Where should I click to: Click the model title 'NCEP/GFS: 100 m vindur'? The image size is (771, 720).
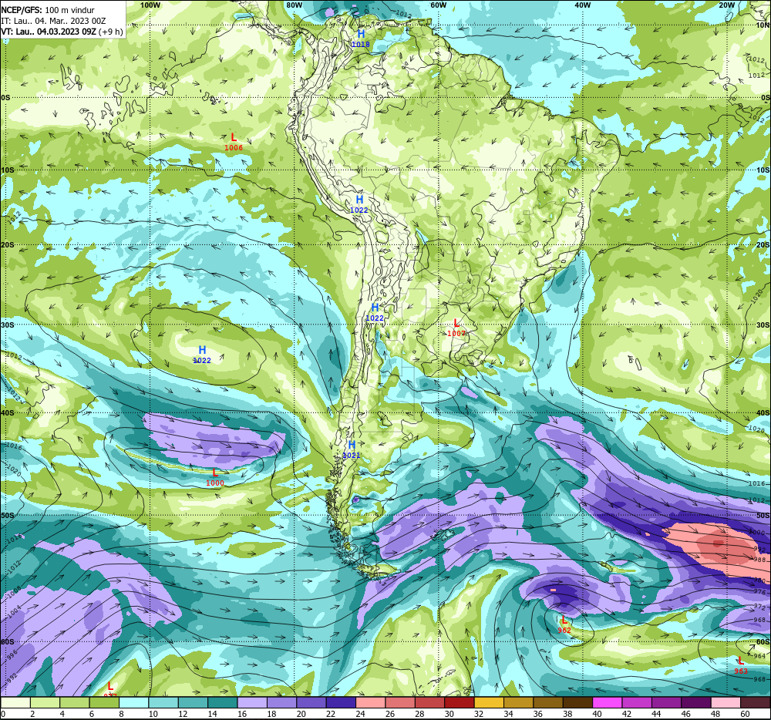click(48, 10)
